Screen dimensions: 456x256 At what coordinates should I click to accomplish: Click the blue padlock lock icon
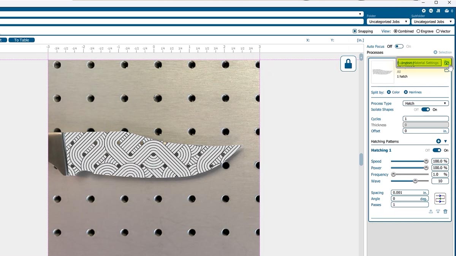(348, 64)
